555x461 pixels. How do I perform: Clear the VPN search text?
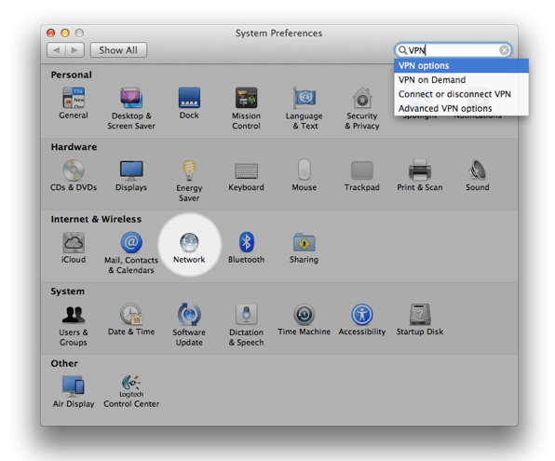(x=504, y=50)
